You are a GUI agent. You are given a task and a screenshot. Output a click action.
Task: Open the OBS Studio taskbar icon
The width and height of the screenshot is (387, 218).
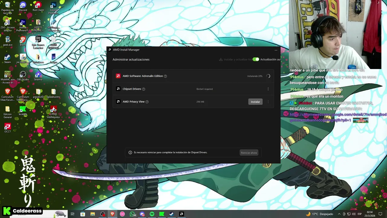click(103, 214)
